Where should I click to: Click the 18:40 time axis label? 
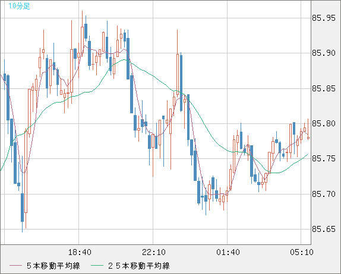[x=80, y=252]
